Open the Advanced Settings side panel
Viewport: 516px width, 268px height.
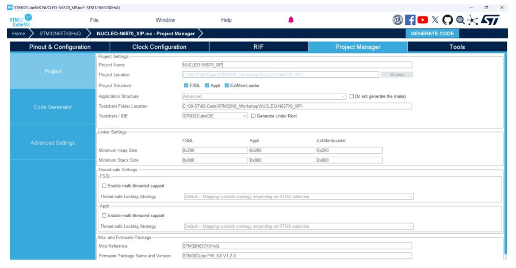click(53, 143)
